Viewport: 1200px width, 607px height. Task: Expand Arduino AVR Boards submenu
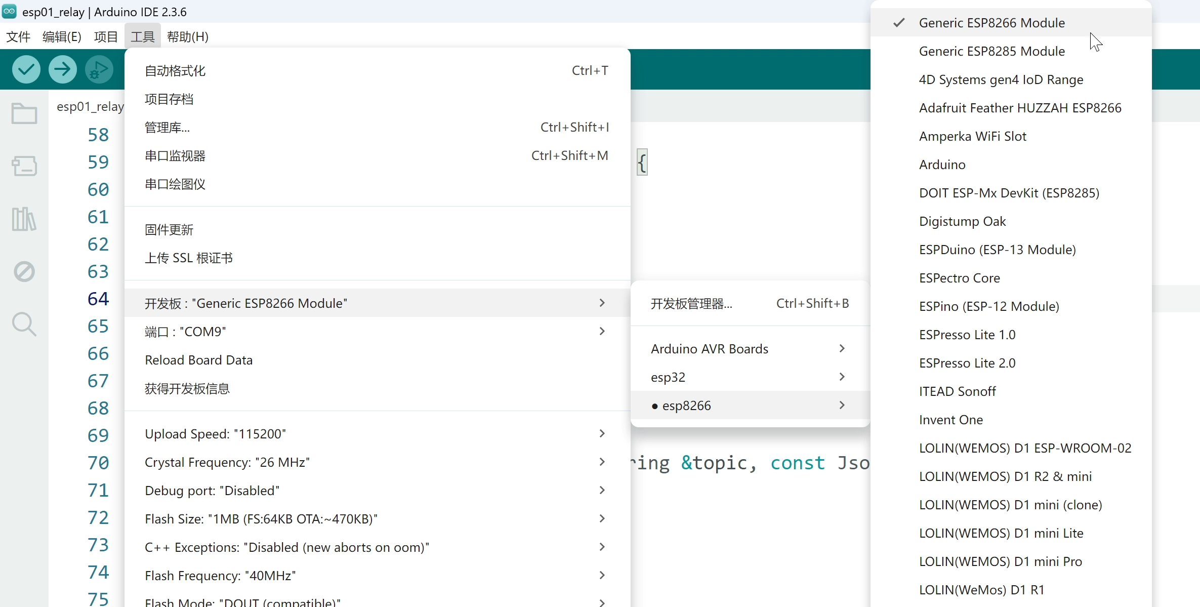coord(750,349)
